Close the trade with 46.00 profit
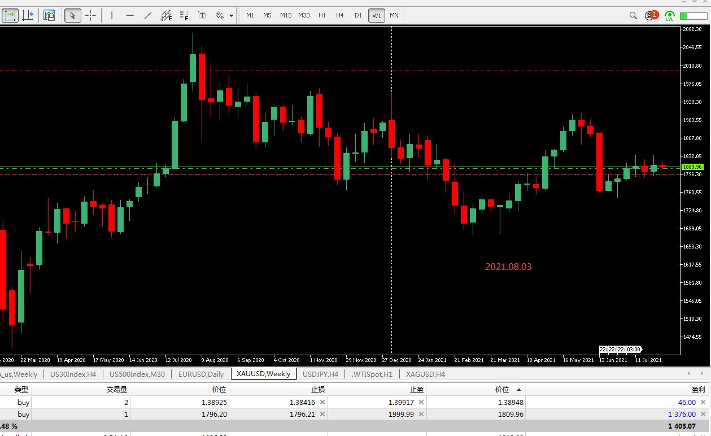The width and height of the screenshot is (711, 436). coord(703,402)
